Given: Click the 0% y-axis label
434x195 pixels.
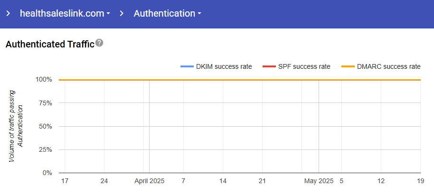Looking at the screenshot, I should (47, 173).
